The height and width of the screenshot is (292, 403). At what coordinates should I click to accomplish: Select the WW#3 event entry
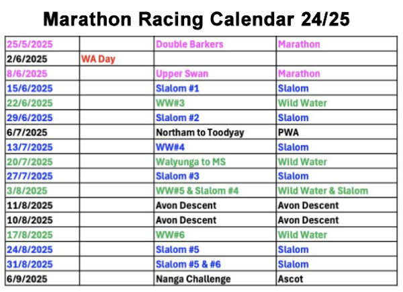pos(169,103)
